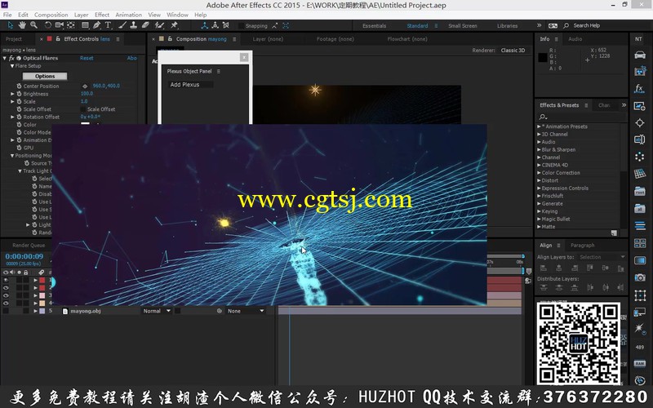653x408 pixels.
Task: Select the Pen tool
Action: tap(96, 25)
